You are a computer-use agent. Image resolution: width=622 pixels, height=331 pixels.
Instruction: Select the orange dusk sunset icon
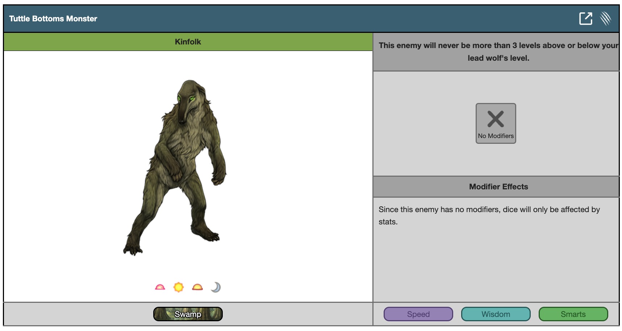pos(197,287)
